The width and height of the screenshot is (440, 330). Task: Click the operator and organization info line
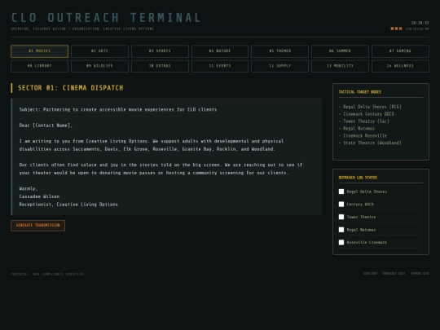(x=82, y=29)
